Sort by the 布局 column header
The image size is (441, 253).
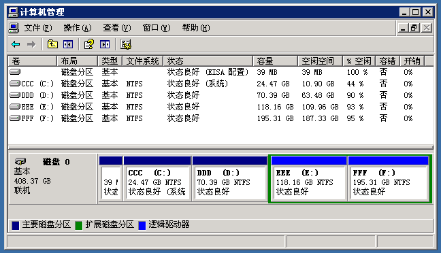pyautogui.click(x=78, y=61)
